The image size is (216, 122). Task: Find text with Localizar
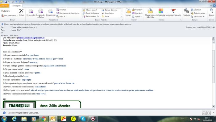click(196, 10)
